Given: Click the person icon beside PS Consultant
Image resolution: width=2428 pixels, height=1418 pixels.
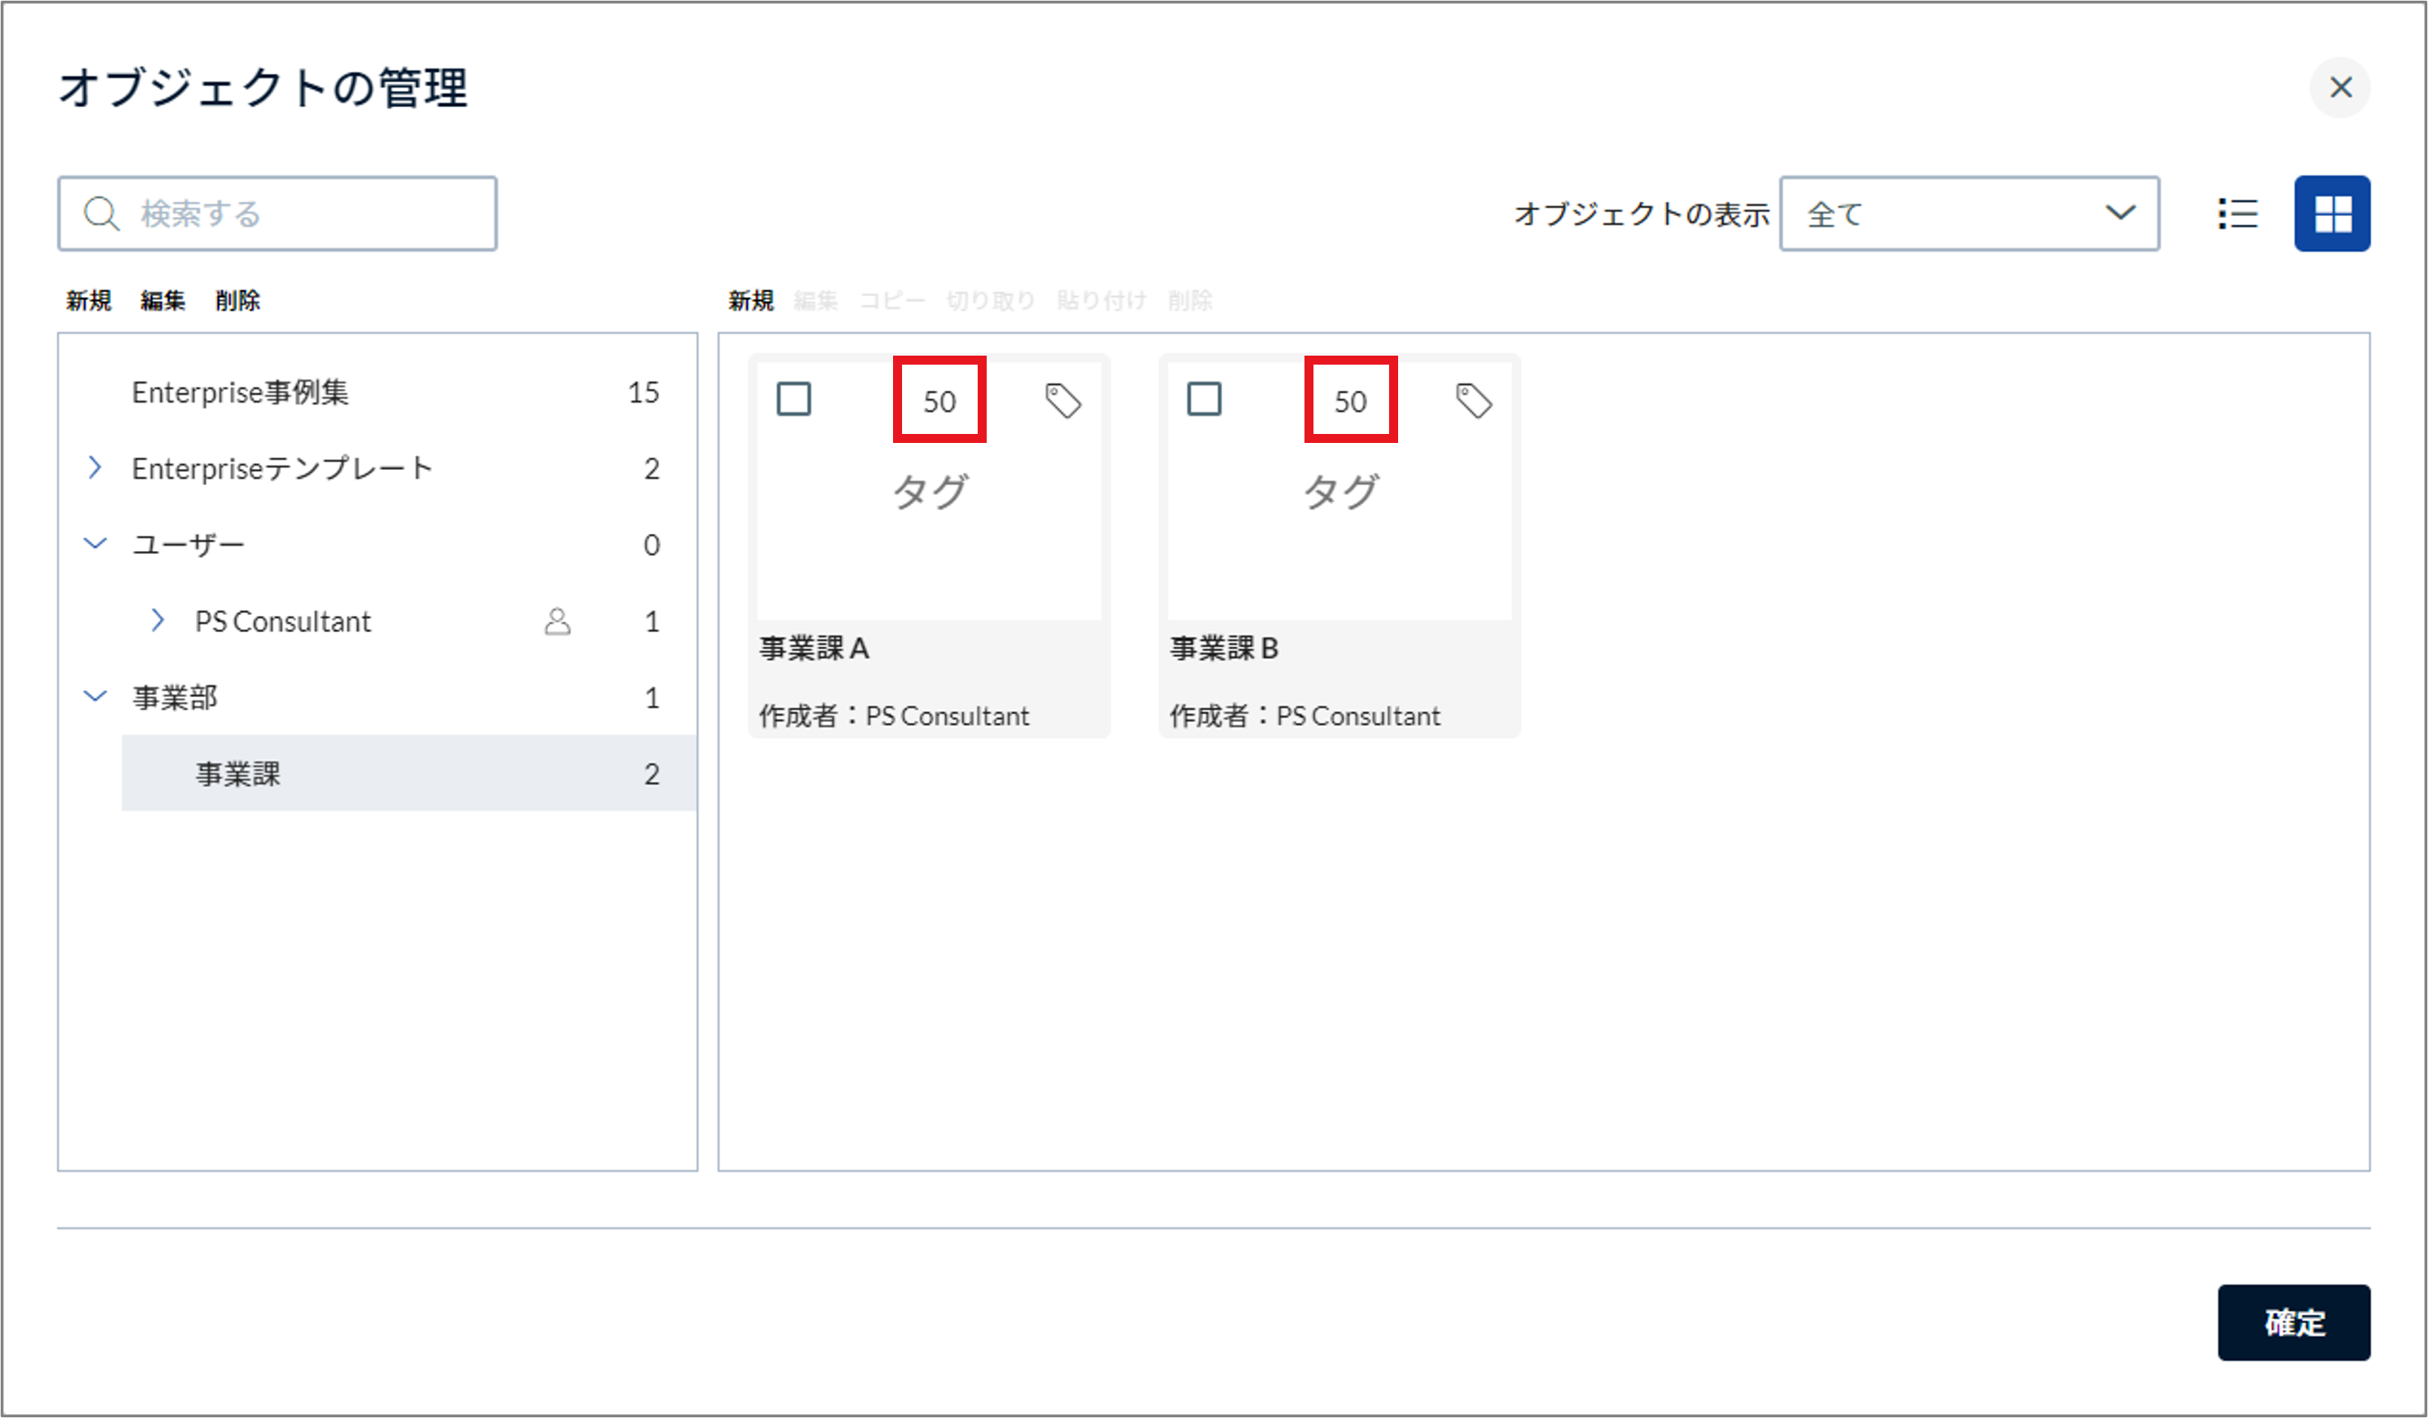Looking at the screenshot, I should tap(559, 621).
